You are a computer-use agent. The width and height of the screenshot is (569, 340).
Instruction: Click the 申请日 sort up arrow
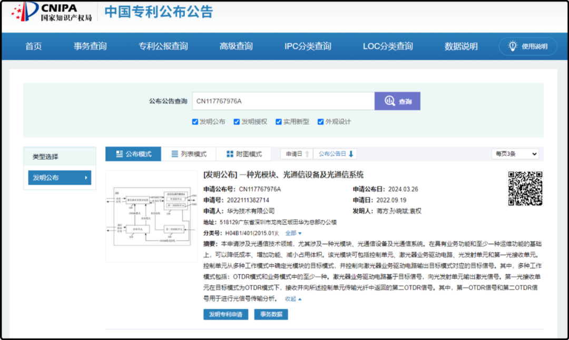(x=307, y=154)
